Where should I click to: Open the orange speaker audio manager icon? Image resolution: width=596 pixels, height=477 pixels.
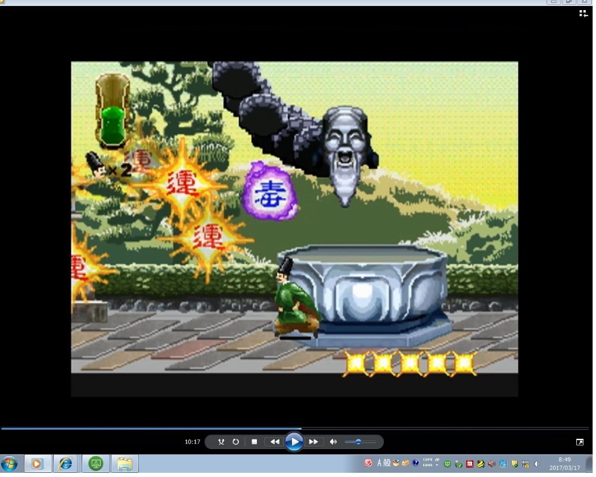(x=492, y=464)
